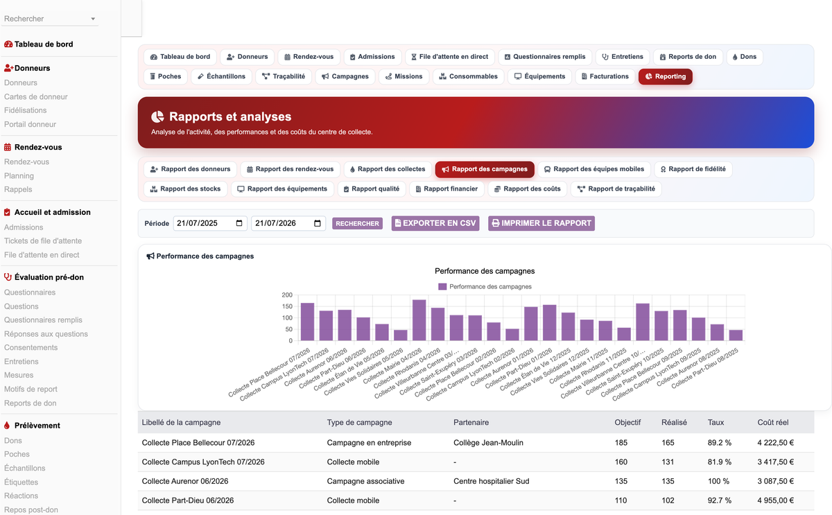Open Planning in sidebar

coord(19,176)
